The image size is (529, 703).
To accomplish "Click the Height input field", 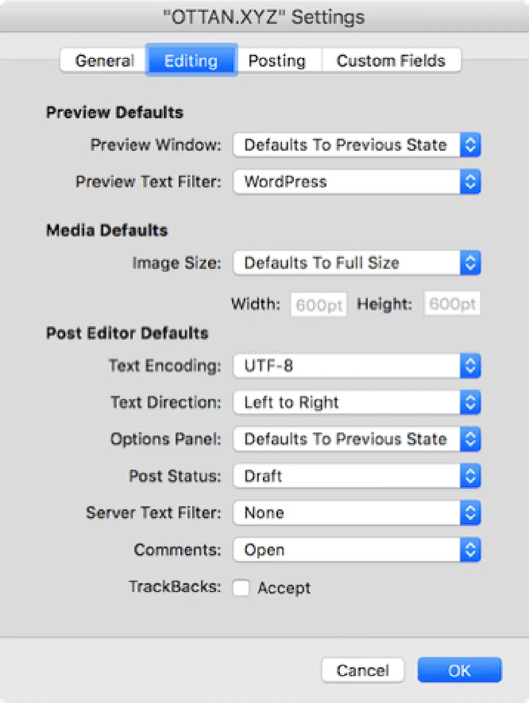I will pyautogui.click(x=452, y=303).
